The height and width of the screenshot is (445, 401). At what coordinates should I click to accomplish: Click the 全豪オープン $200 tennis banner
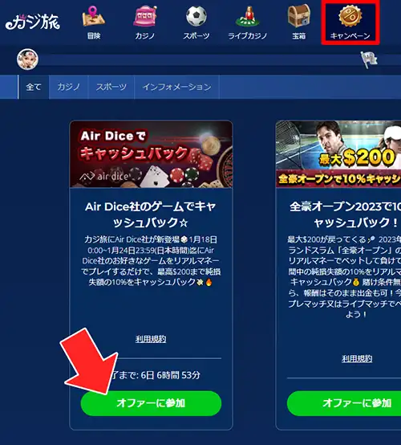click(x=338, y=154)
